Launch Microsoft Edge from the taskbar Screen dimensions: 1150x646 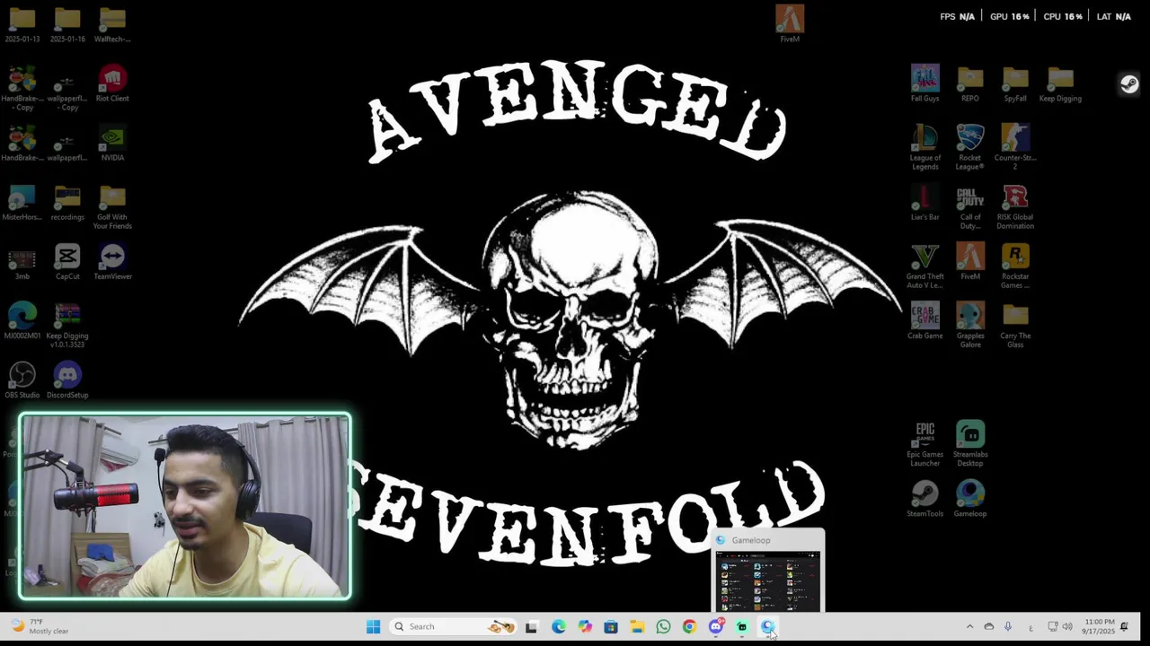tap(558, 627)
